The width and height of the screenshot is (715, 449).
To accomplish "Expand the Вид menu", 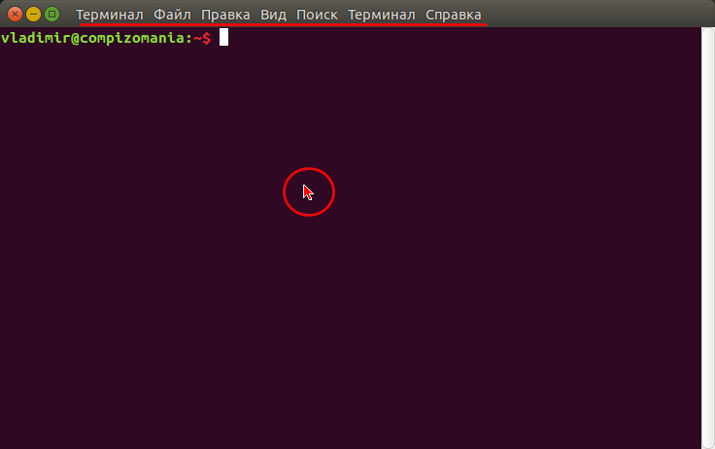I will [273, 15].
